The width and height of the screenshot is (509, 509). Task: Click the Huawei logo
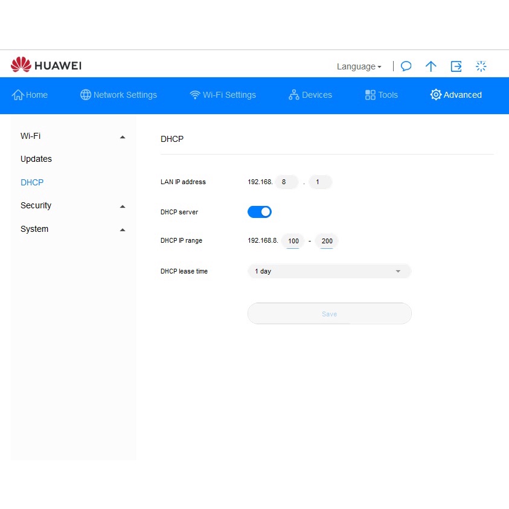46,65
